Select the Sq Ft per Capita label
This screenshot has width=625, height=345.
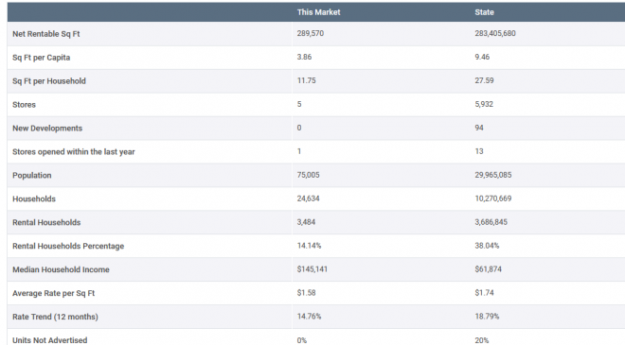pos(41,58)
